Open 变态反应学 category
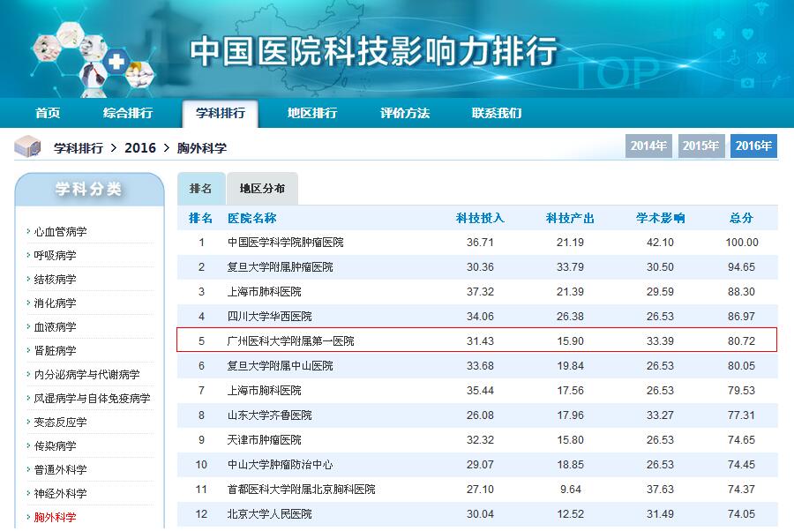The image size is (794, 531). point(60,423)
